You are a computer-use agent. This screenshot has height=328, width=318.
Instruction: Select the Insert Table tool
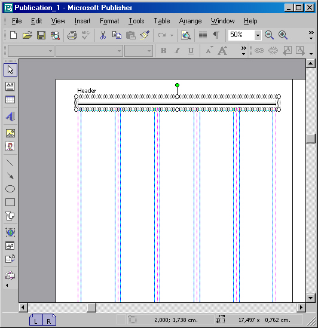[x=10, y=100]
